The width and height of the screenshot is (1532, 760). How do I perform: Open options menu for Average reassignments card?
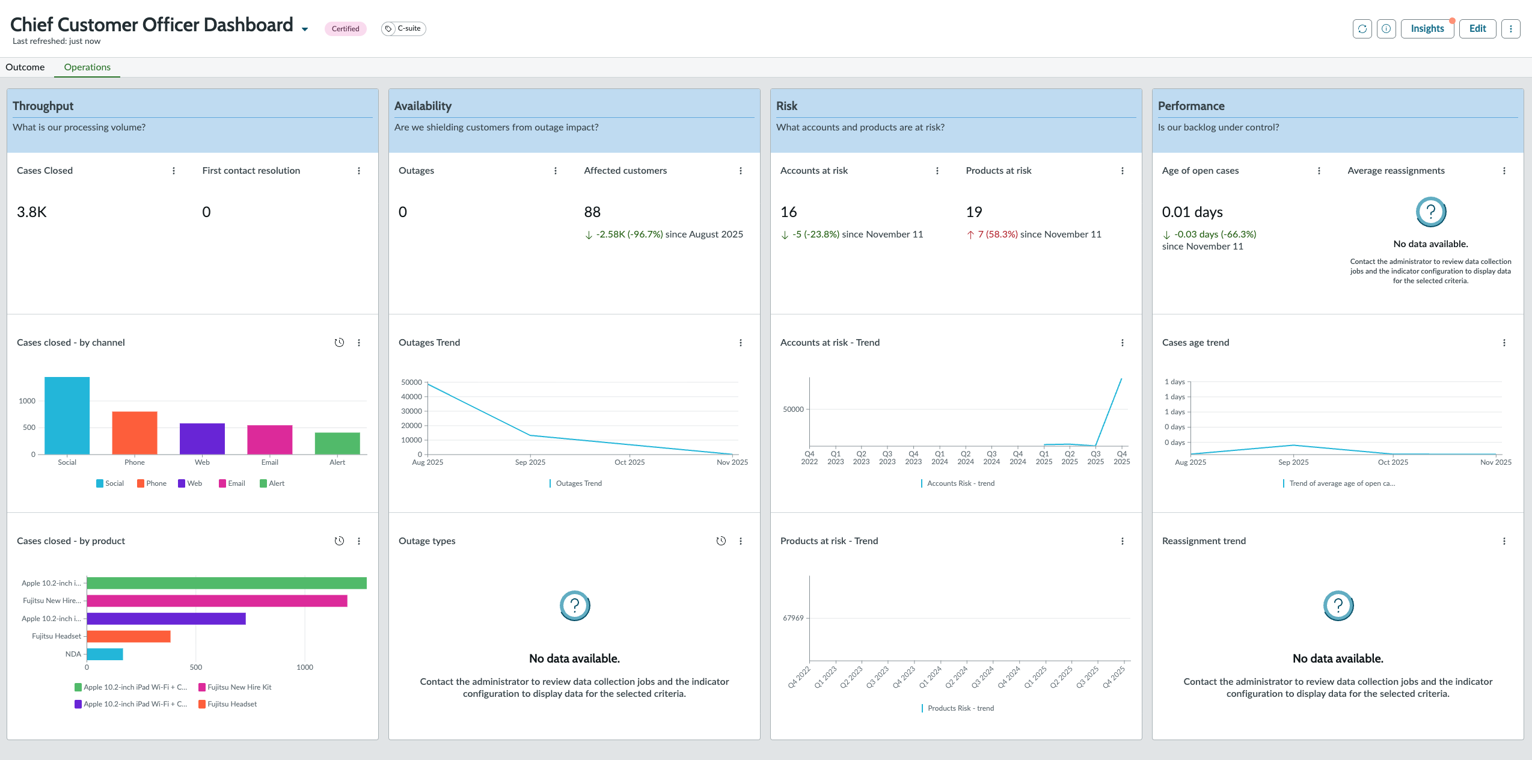[x=1504, y=171]
